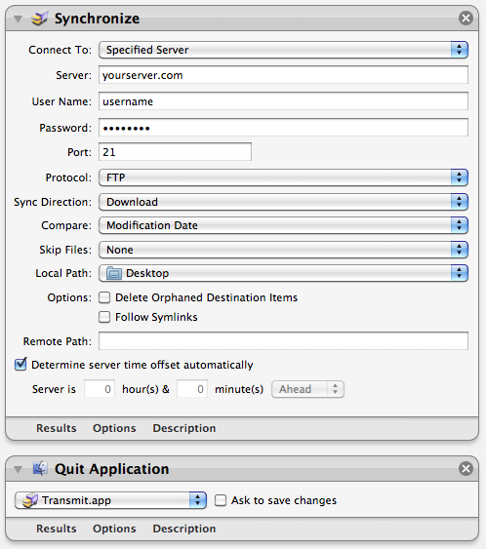Uncheck Determine server time offset automatically
Screen dimensions: 486x549
20,365
